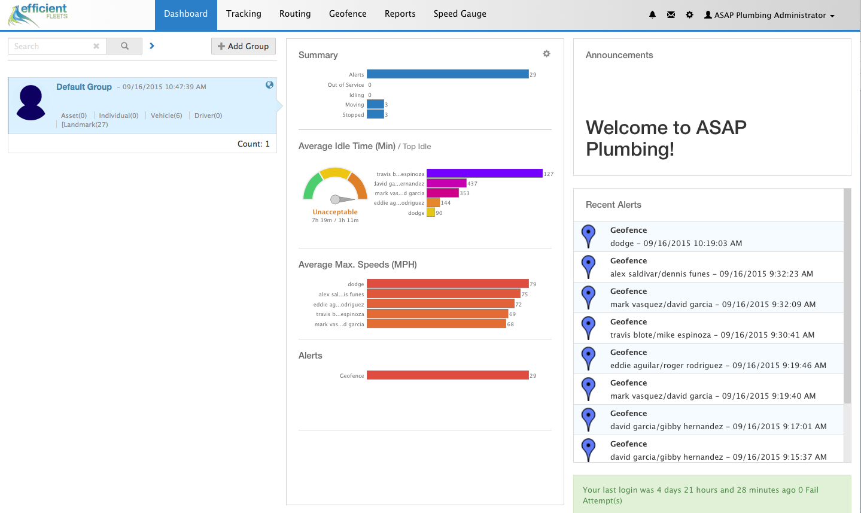
Task: Click the red Geofence alerts bar
Action: (x=448, y=375)
